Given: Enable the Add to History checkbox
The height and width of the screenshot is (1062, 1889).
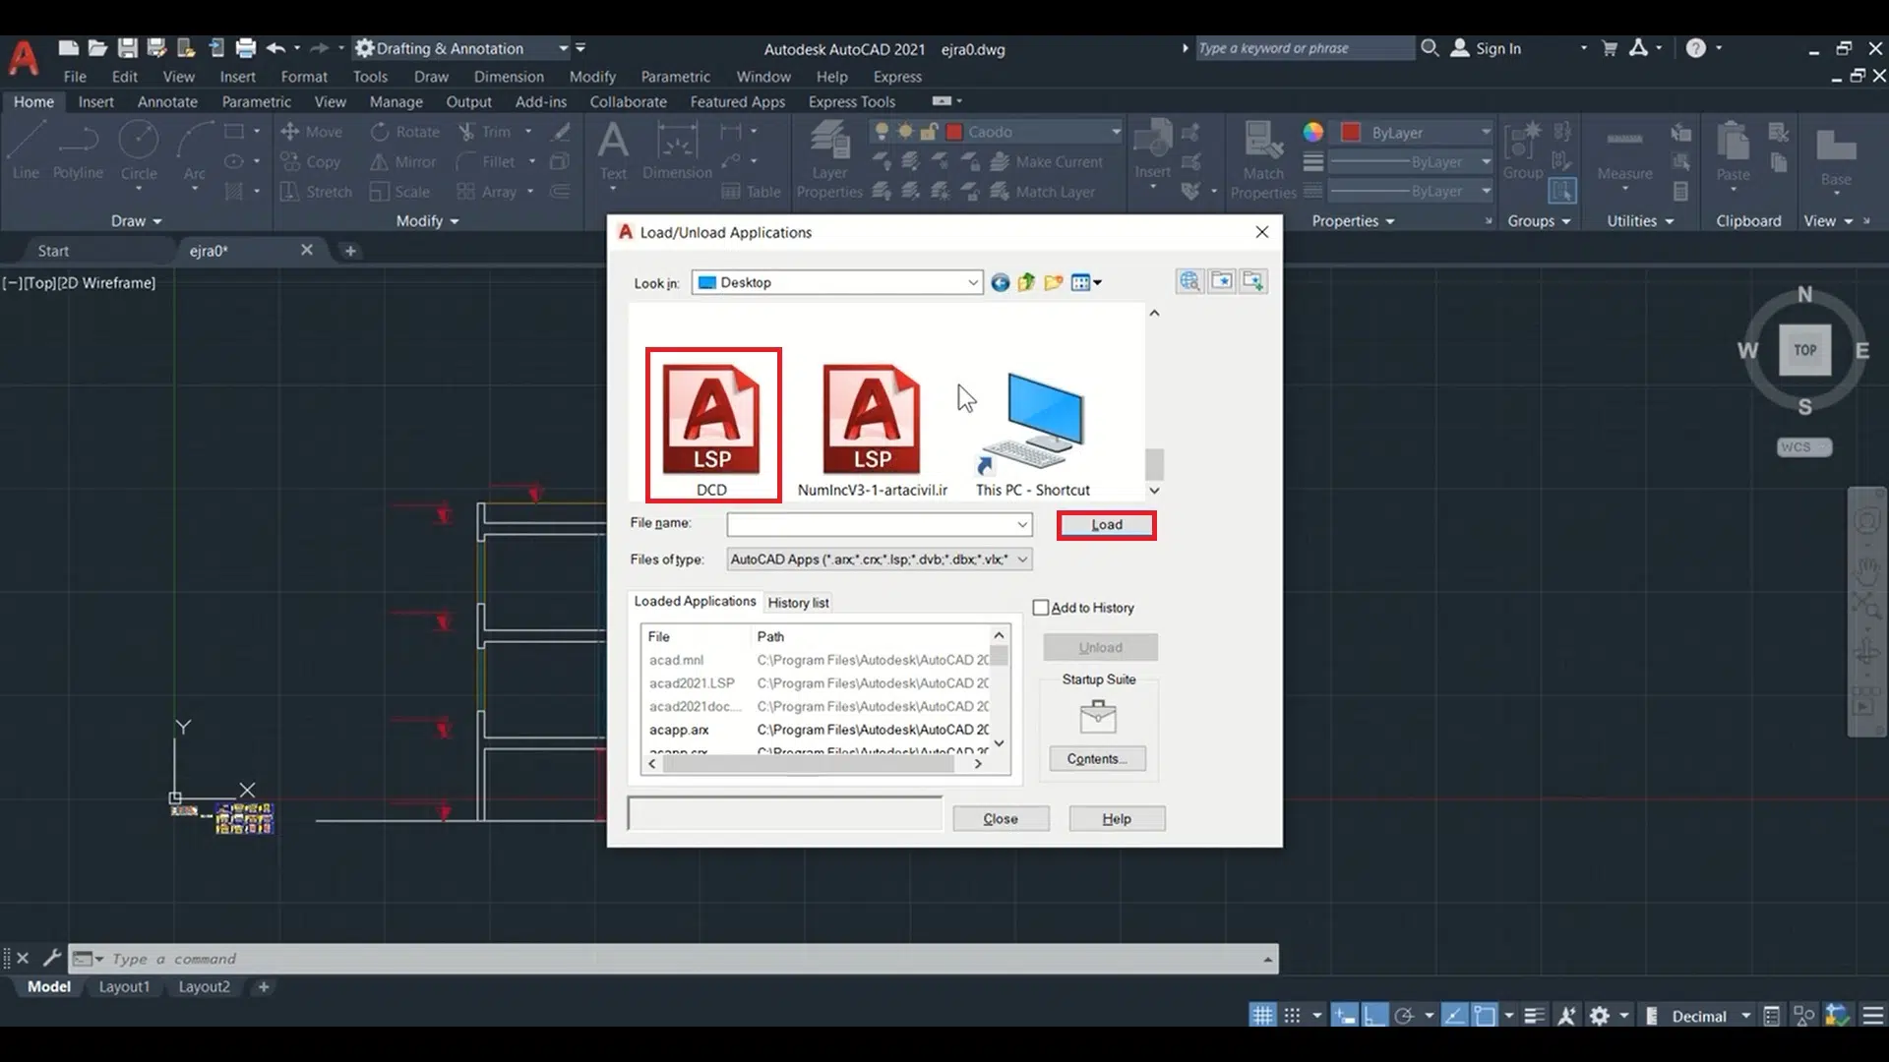Looking at the screenshot, I should point(1041,608).
